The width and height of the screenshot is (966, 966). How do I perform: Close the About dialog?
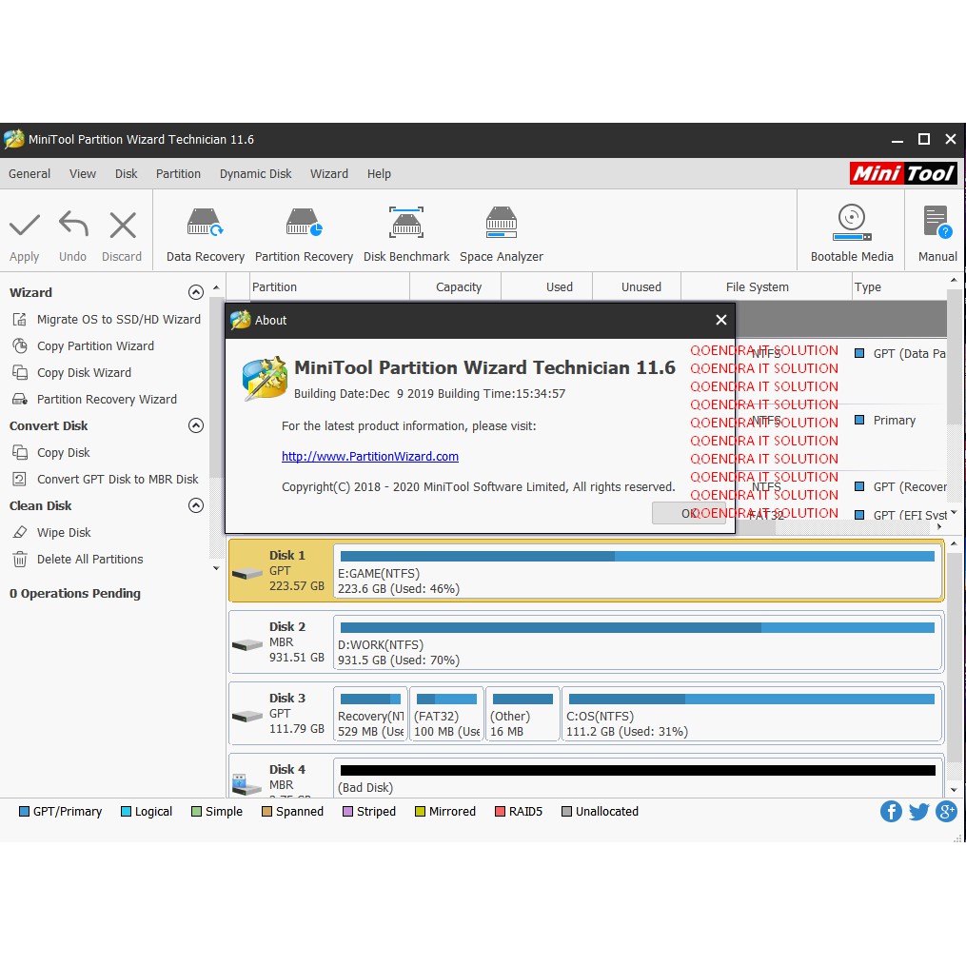coord(720,320)
